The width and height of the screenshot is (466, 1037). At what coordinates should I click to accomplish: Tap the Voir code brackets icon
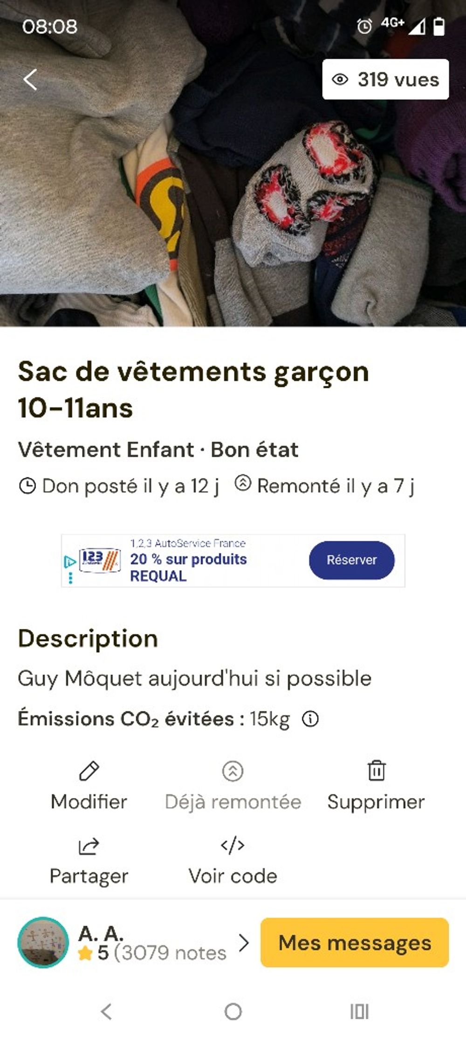tap(233, 845)
